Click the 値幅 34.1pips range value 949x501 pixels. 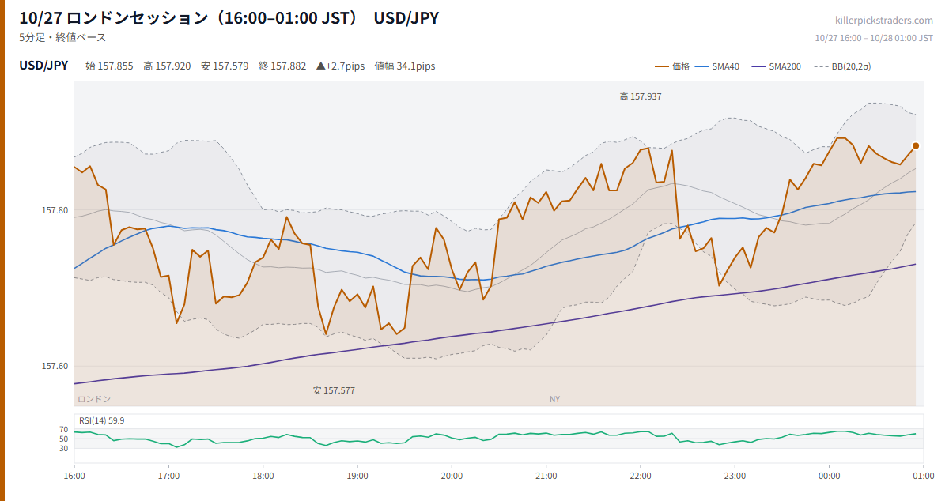point(405,66)
